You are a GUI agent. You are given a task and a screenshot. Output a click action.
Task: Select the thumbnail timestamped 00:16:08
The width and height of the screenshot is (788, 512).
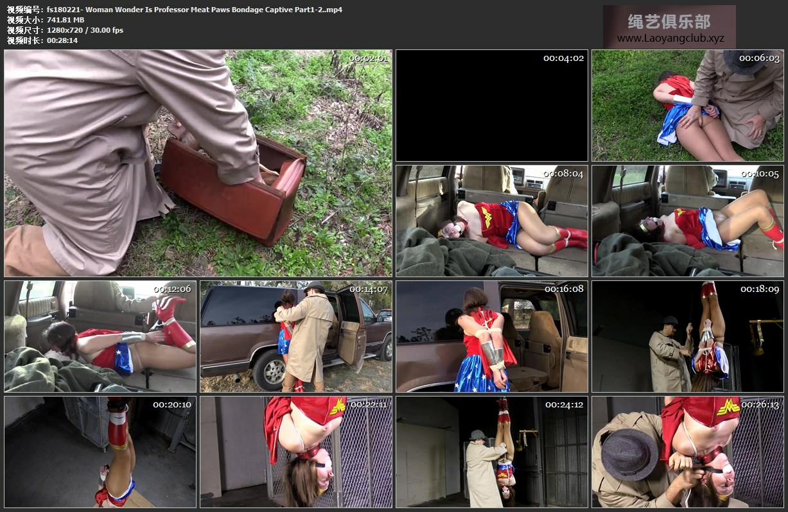(x=491, y=336)
